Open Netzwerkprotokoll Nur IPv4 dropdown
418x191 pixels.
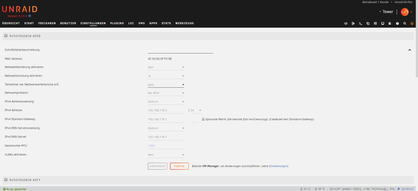[166, 93]
